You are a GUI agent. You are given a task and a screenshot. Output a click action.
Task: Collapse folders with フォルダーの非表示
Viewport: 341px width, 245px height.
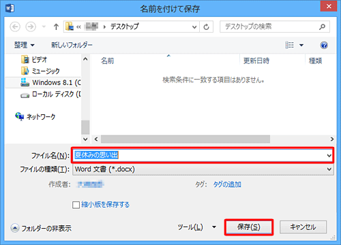[41, 228]
